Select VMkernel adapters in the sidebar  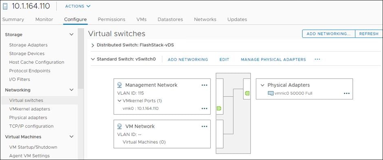30,109
